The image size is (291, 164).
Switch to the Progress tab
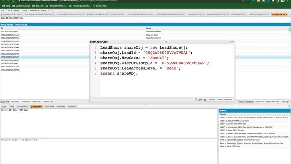click(61, 107)
